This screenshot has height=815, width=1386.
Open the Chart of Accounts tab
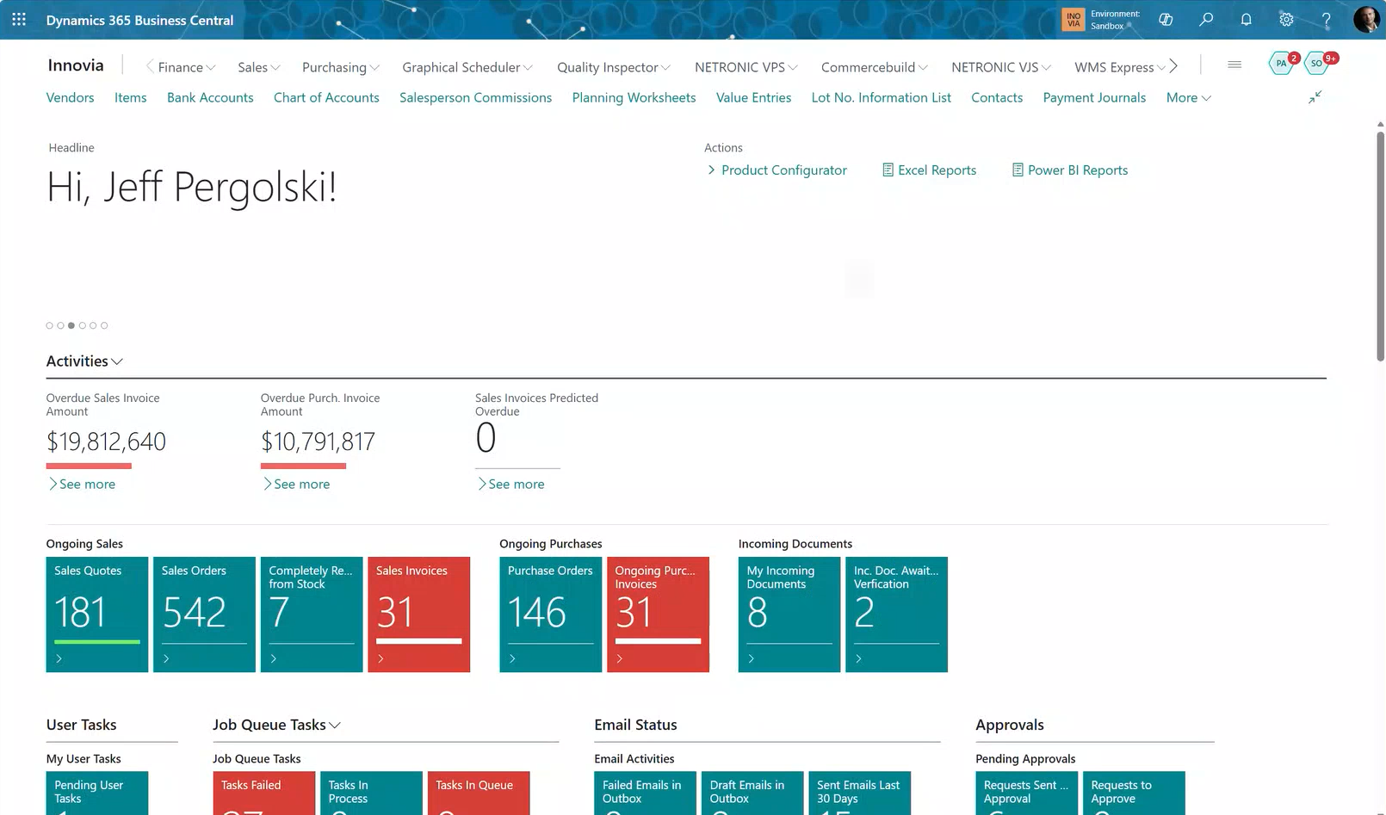tap(326, 98)
